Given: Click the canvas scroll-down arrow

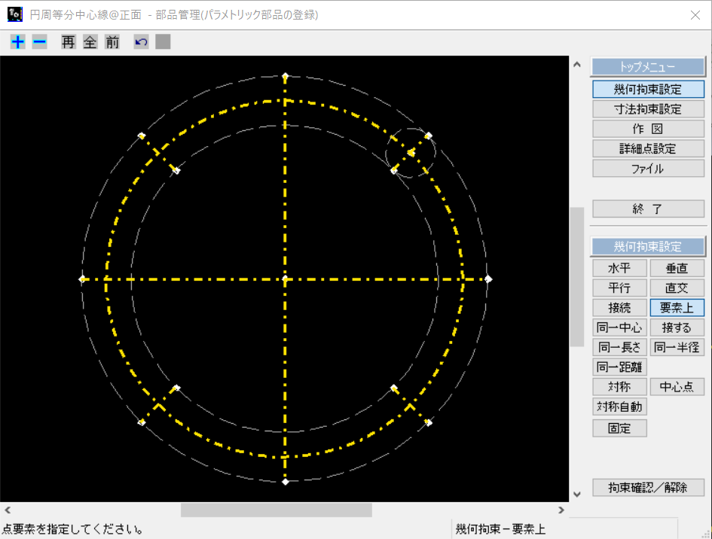Looking at the screenshot, I should [x=576, y=494].
